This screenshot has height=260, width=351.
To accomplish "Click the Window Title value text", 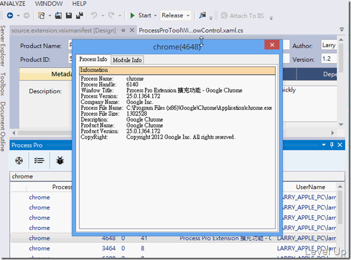I will coord(184,90).
